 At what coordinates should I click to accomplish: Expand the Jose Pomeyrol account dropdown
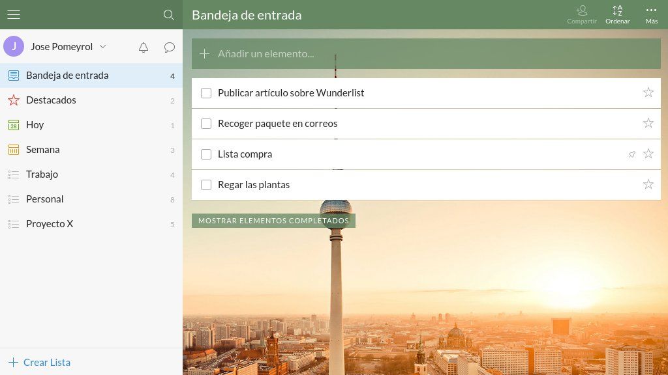pyautogui.click(x=102, y=47)
